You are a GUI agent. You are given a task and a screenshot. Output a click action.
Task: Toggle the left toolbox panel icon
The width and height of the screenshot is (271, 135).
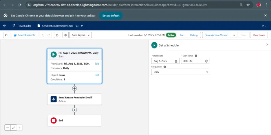coord(6,35)
